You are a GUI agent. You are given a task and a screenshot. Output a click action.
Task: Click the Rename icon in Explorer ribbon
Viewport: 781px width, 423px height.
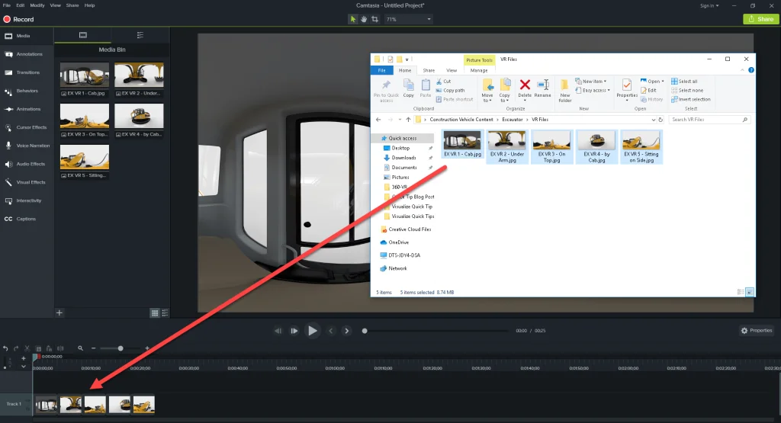542,85
